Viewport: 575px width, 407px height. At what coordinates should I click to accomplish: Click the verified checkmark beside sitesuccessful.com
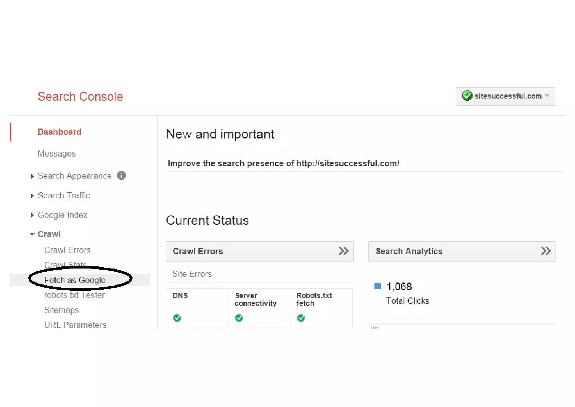467,96
